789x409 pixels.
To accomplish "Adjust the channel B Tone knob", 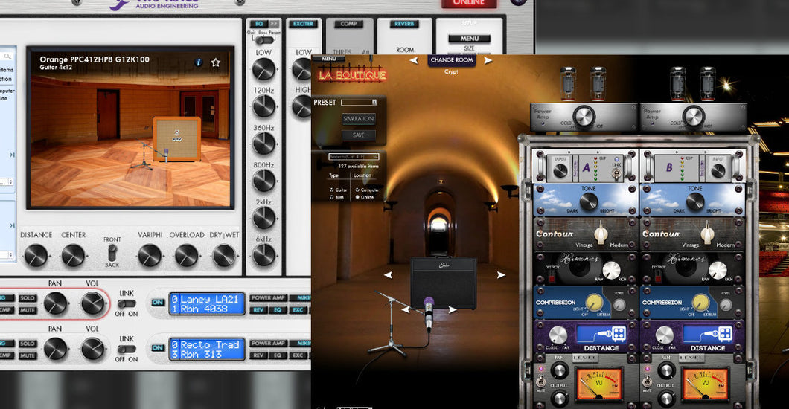I will coord(695,202).
